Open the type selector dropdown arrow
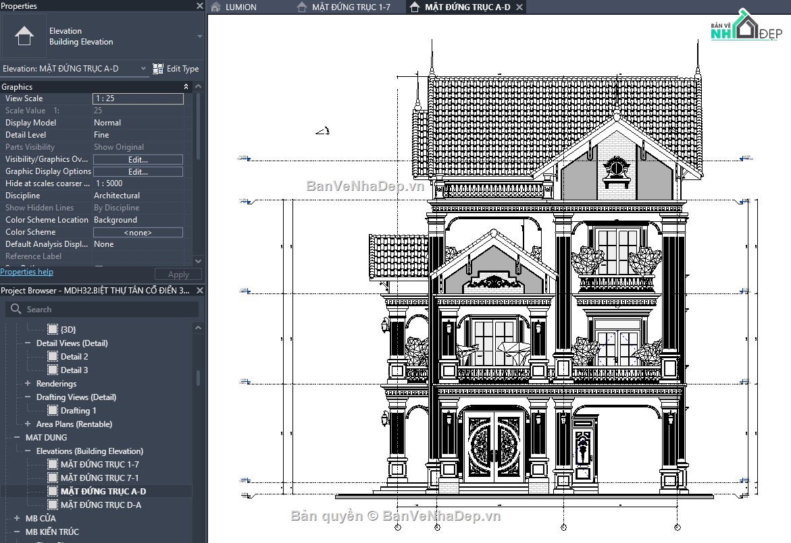Screen dimensions: 791x543 point(200,36)
